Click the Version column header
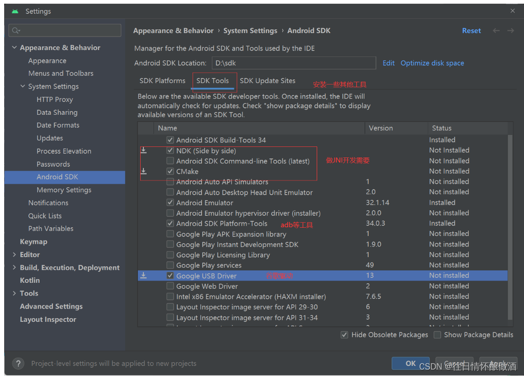The width and height of the screenshot is (524, 376). point(396,128)
